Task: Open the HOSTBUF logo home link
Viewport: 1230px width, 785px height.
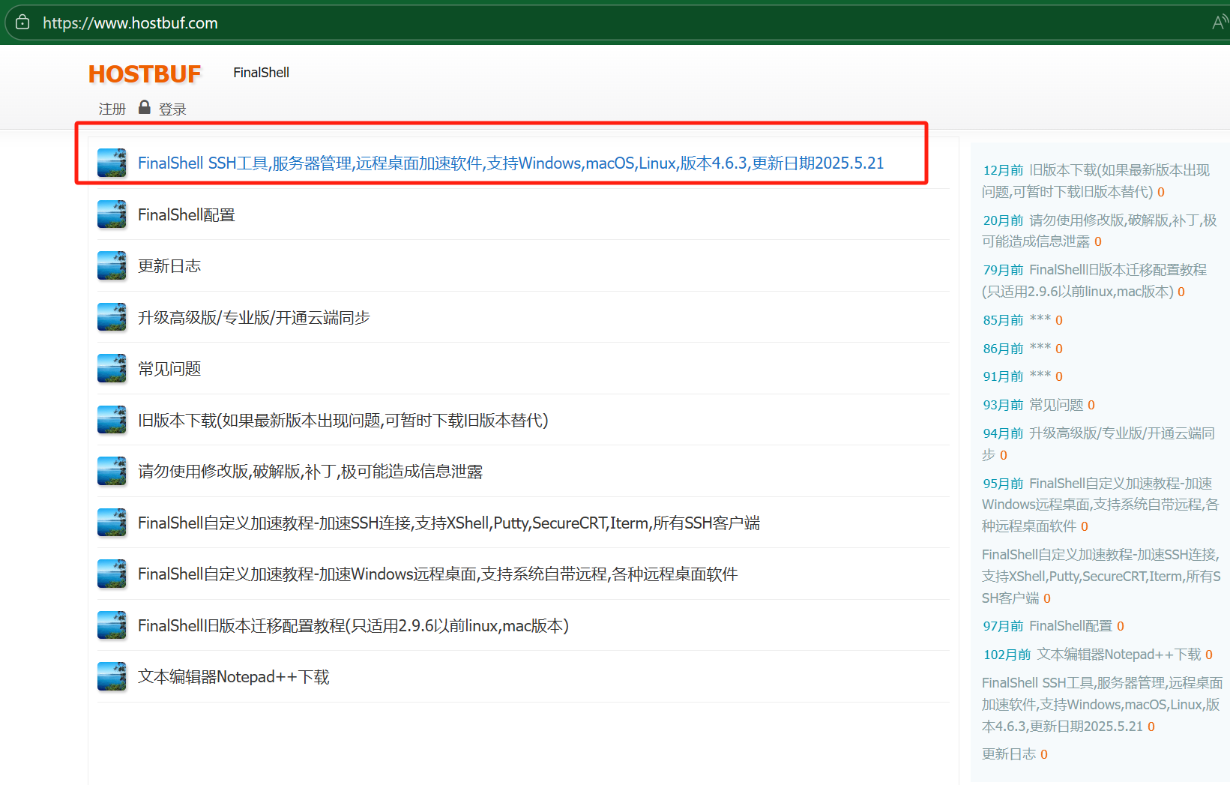Action: point(145,73)
